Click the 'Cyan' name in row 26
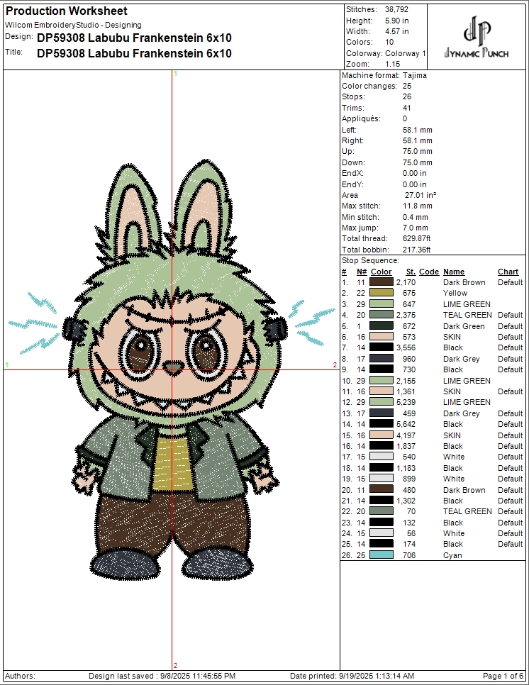The image size is (529, 685). coord(452,555)
